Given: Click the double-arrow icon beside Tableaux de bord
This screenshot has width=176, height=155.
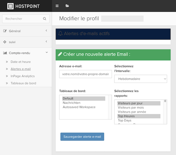Looking at the screenshot, I should tap(7, 83).
